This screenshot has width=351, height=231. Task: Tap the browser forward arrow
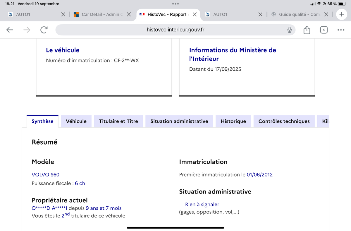27,30
